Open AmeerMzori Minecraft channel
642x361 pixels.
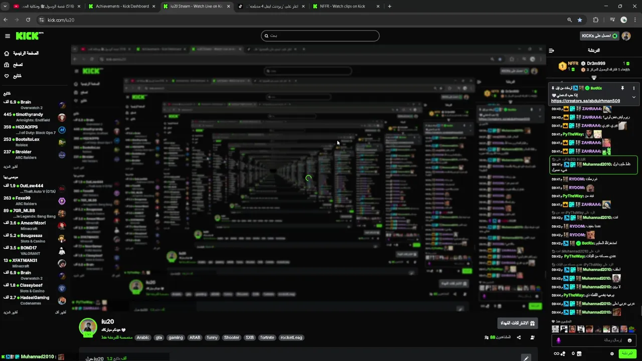tap(34, 226)
